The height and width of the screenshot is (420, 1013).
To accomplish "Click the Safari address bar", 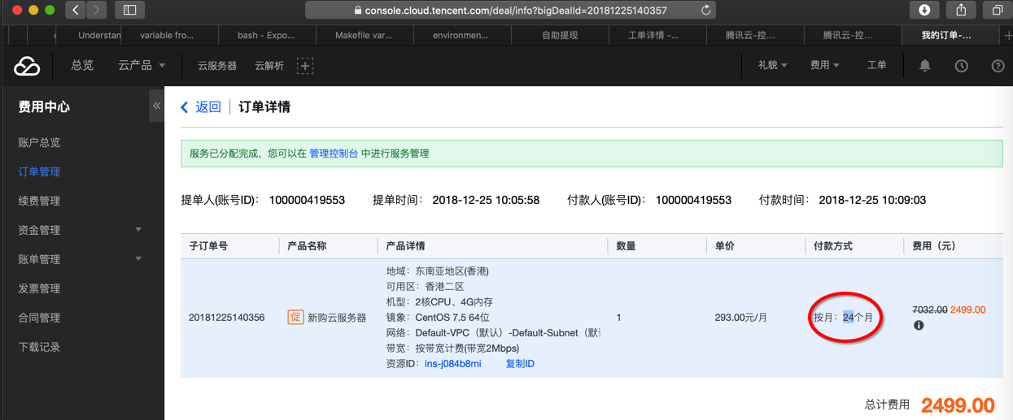I will 510,11.
